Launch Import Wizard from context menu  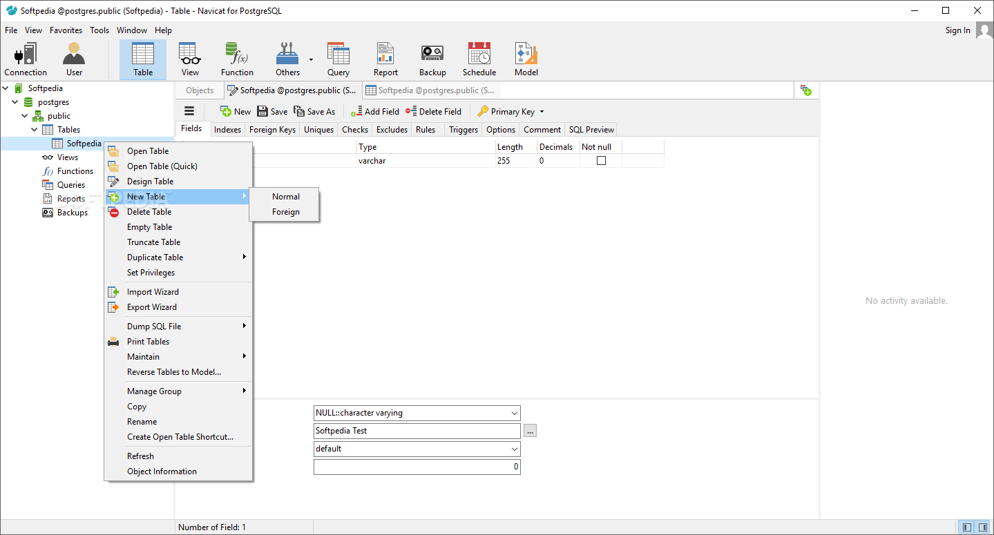178,292
